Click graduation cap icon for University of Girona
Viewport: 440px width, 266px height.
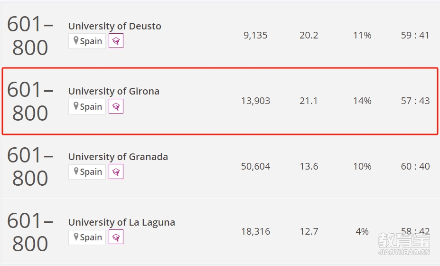pos(116,106)
